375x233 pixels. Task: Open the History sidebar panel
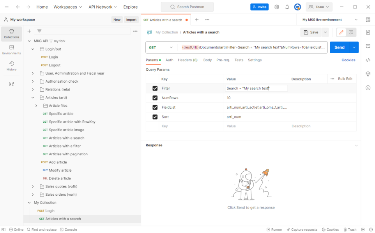pyautogui.click(x=11, y=66)
